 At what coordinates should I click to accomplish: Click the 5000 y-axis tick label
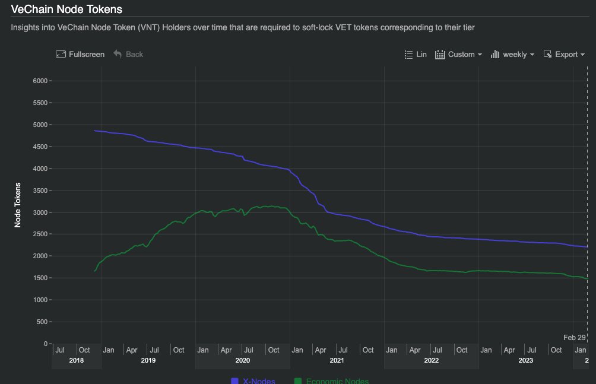40,125
